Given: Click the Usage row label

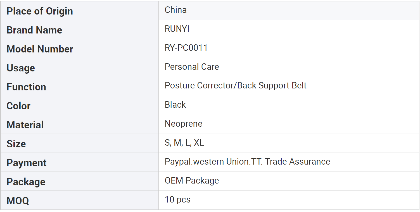Looking at the screenshot, I should (21, 68).
